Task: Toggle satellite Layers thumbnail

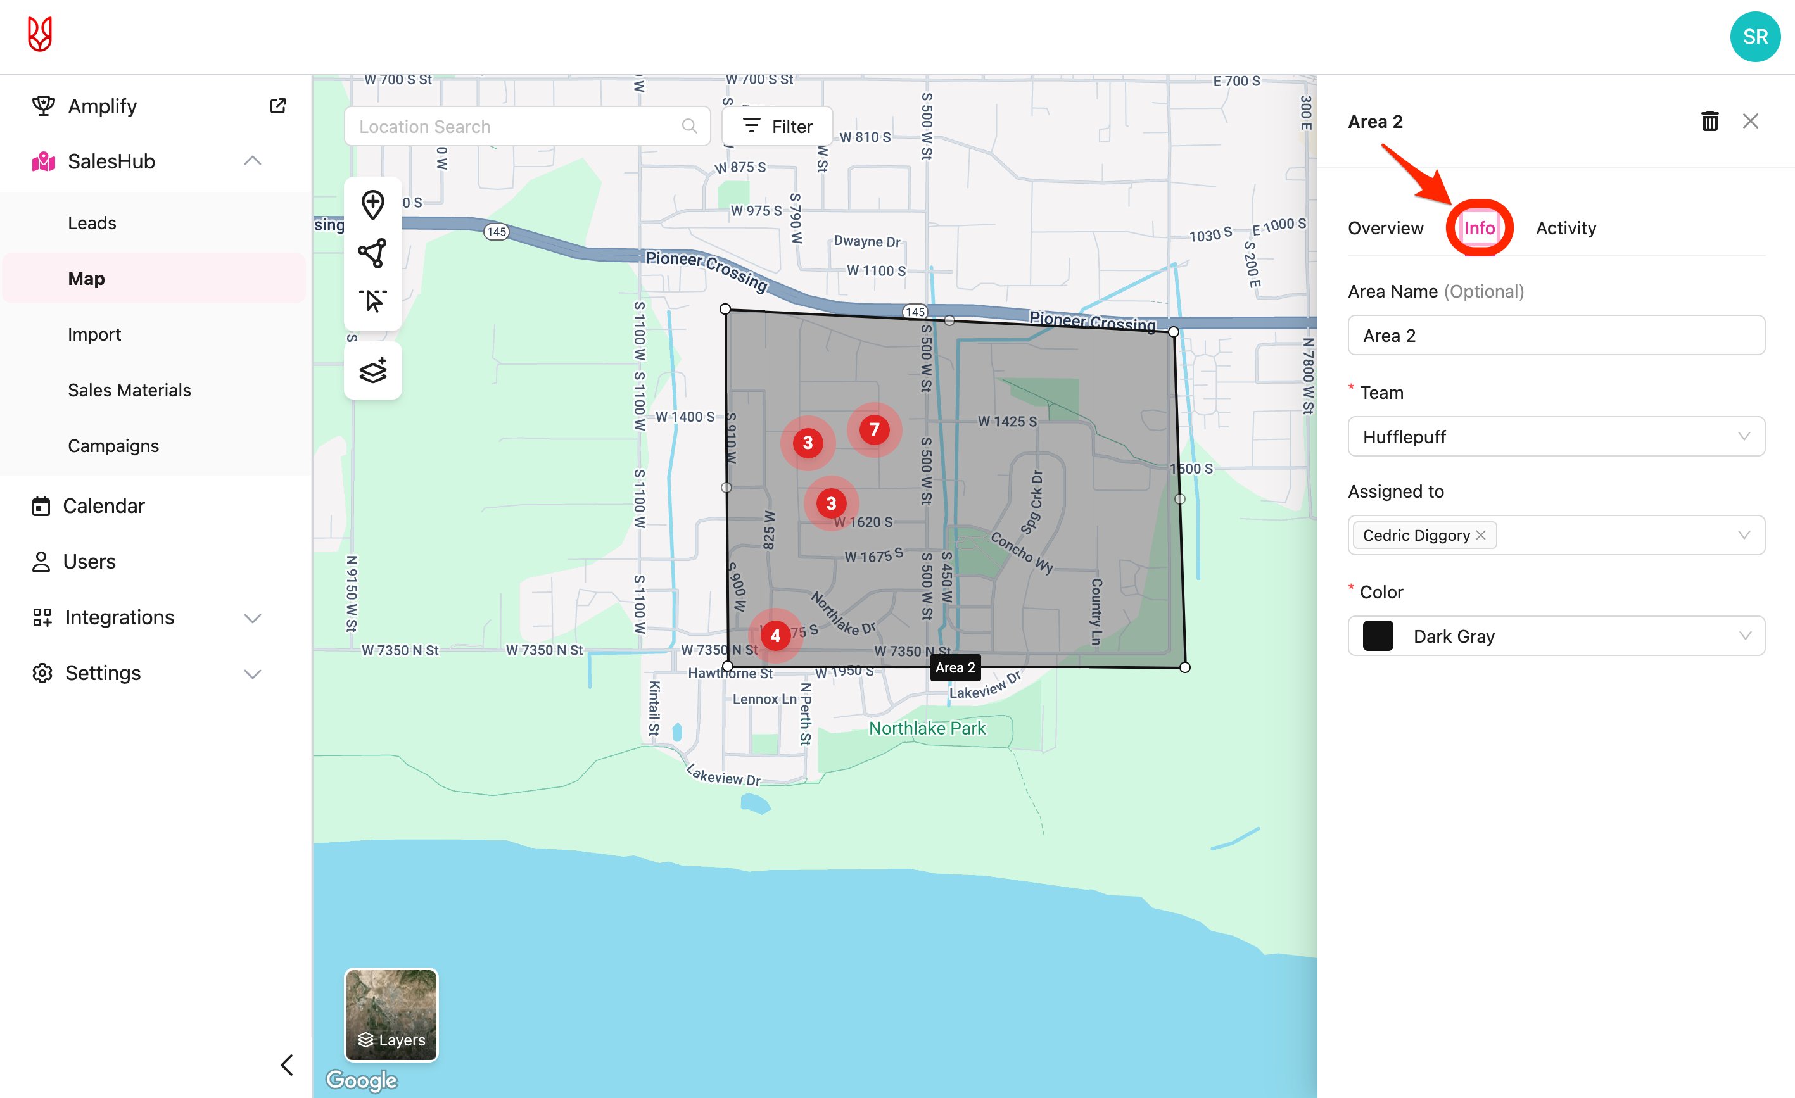Action: (391, 1014)
